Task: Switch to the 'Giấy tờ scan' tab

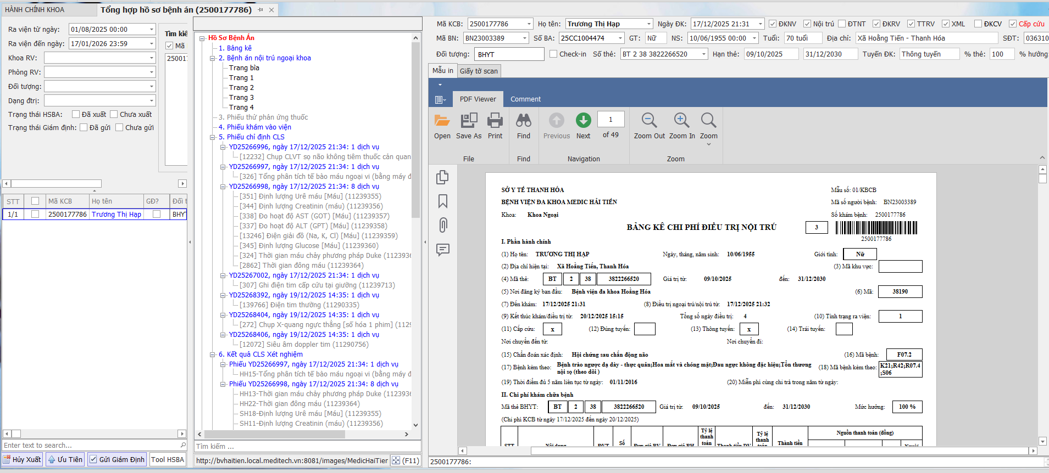Action: (x=479, y=71)
